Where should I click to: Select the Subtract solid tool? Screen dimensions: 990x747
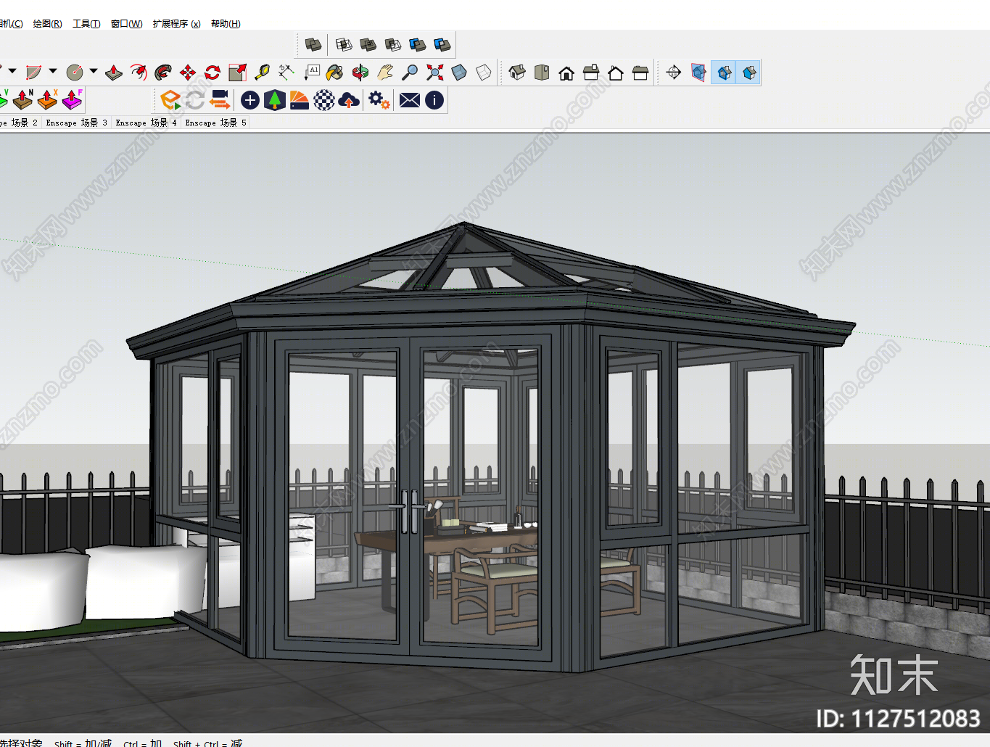pos(393,45)
